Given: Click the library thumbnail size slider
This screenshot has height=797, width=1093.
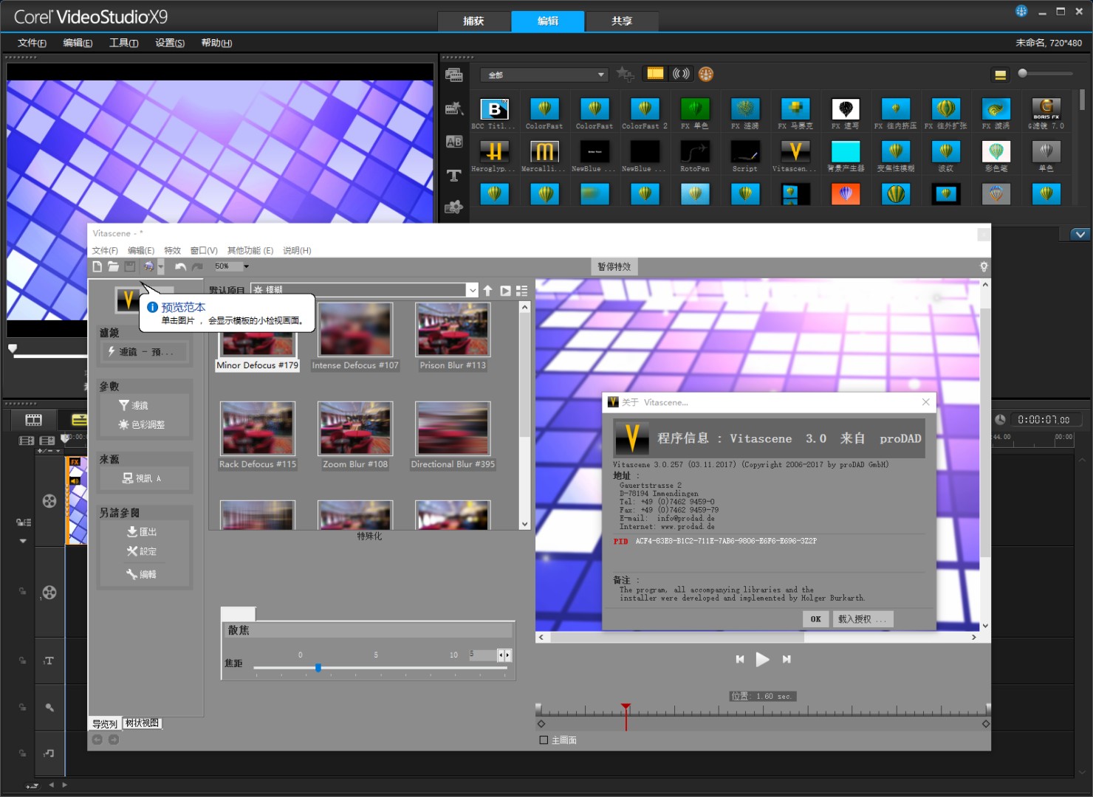Looking at the screenshot, I should (1045, 73).
